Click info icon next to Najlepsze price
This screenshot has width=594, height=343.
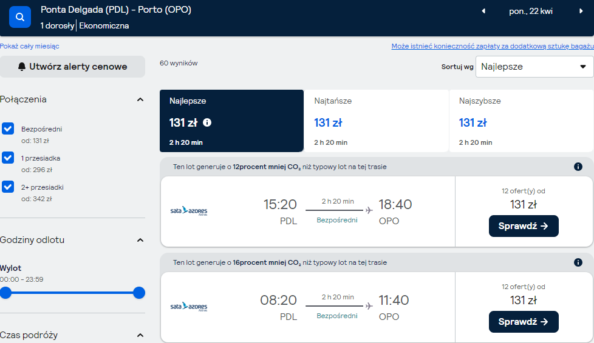point(207,122)
